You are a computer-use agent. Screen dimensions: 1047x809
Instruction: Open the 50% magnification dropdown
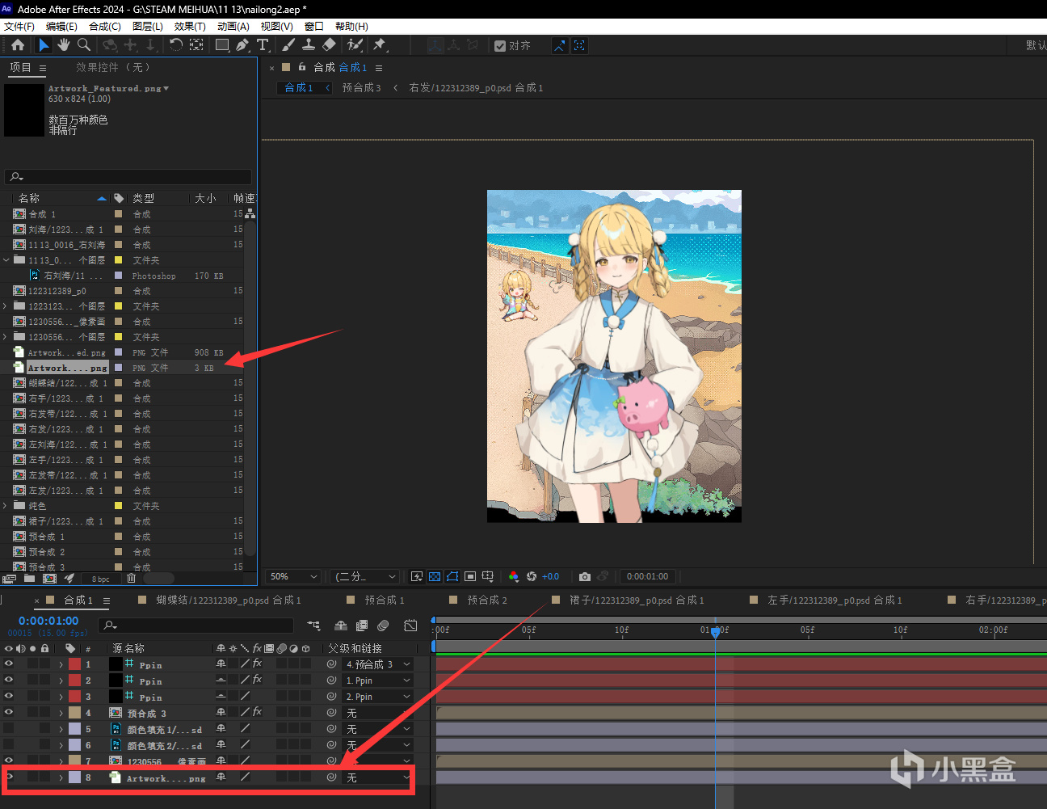[293, 576]
